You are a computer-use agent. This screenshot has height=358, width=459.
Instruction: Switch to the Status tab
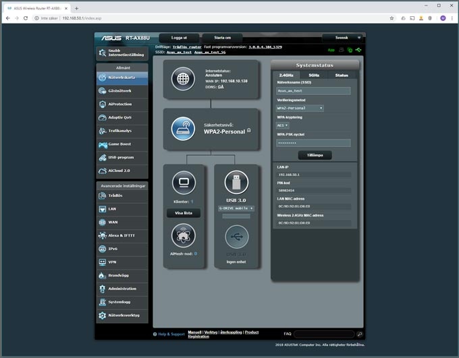point(342,76)
